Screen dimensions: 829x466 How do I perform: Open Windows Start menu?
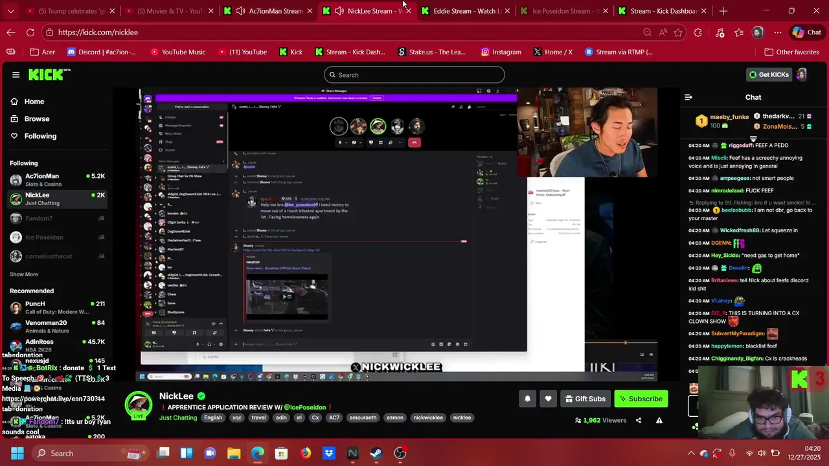[17, 453]
